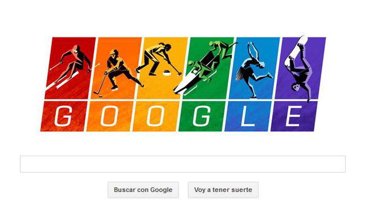
Task: Focus the Google search text box
Action: click(183, 164)
